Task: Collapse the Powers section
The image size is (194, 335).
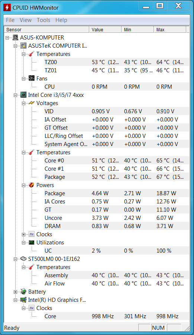Action: tap(23, 185)
